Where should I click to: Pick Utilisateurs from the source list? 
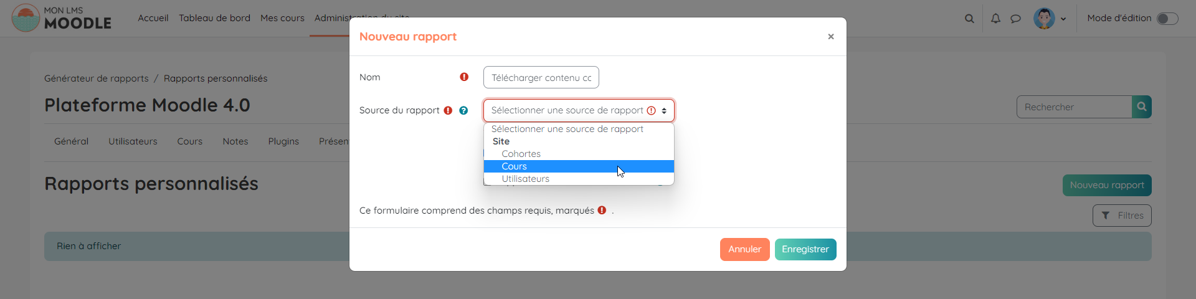pos(525,179)
